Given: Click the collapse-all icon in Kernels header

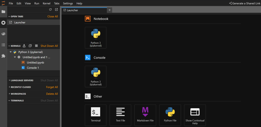Looking at the screenshot, I should 30,46.
